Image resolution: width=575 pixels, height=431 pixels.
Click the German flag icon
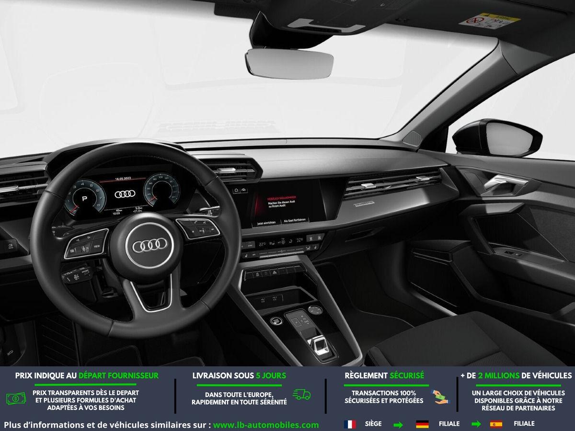point(422,424)
